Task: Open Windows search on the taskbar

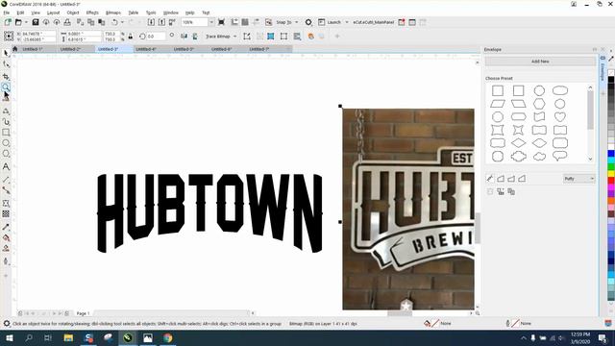Action: pos(29,337)
